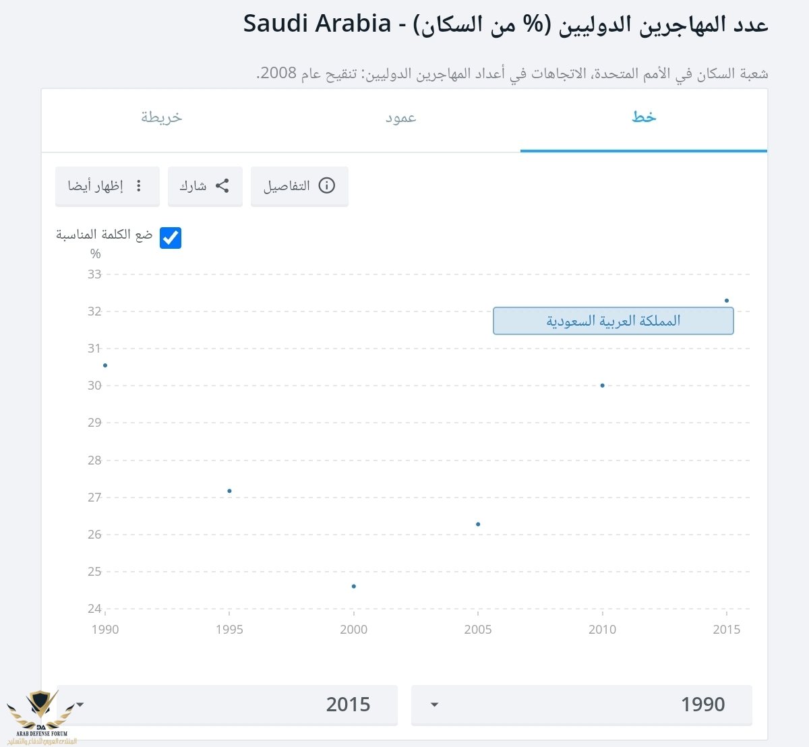Image resolution: width=809 pixels, height=747 pixels.
Task: Switch to the عمود column tab
Action: [401, 117]
